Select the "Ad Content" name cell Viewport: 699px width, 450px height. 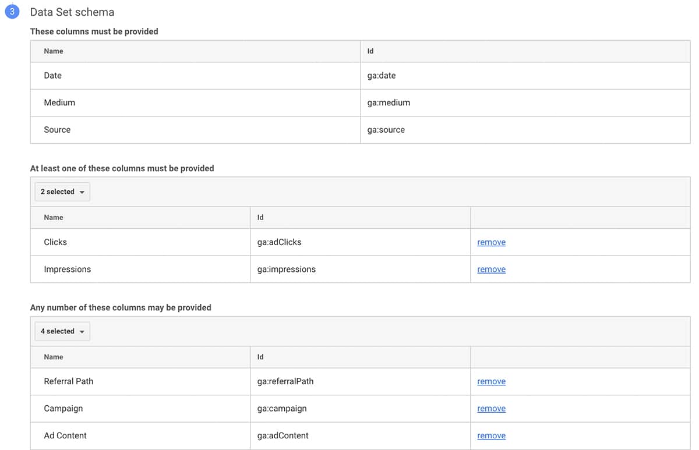[x=140, y=435]
